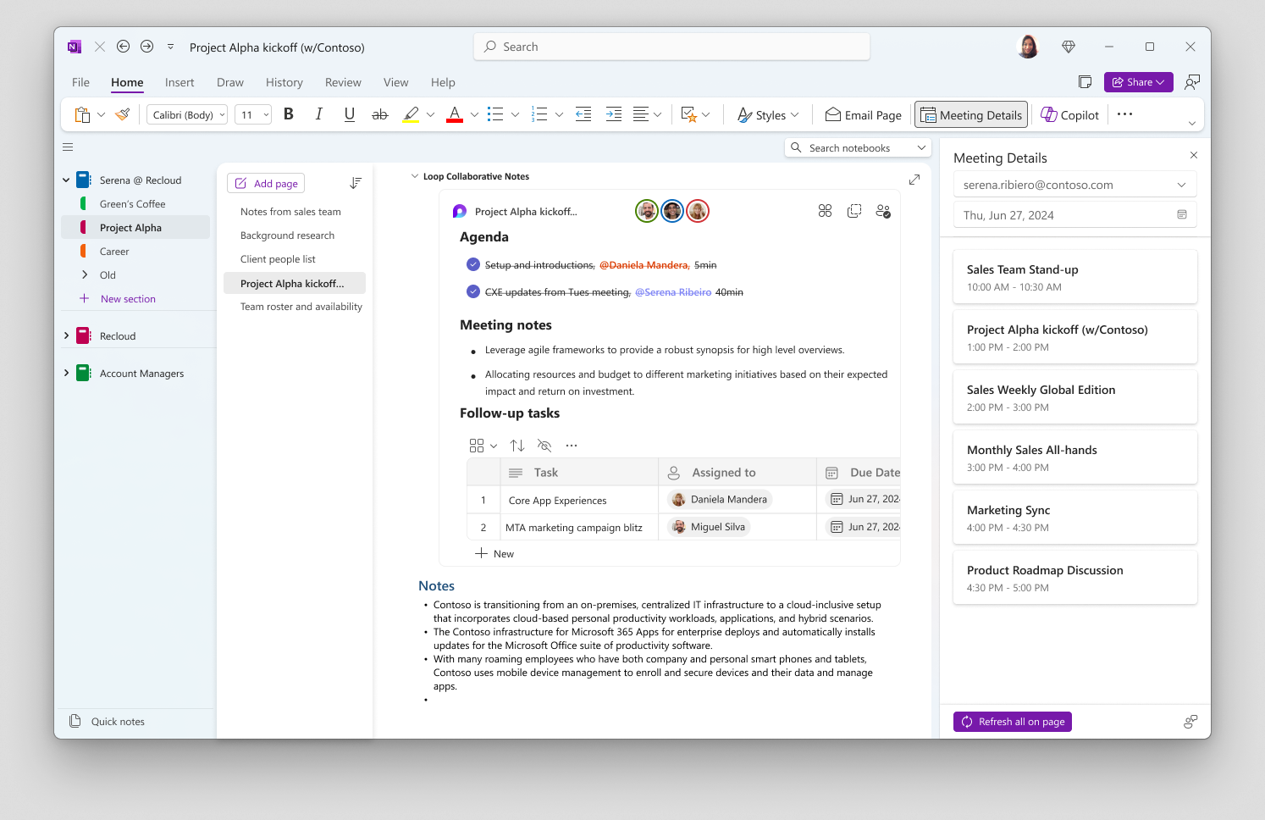1265x820 pixels.
Task: Uncheck CXE updates agenda item
Action: [x=473, y=291]
